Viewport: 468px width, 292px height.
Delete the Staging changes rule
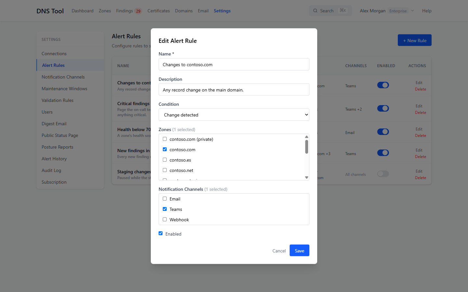pos(421,178)
